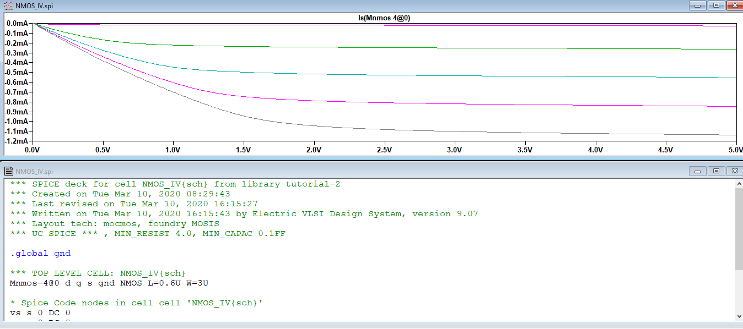Click the 'vs s 0 DC 0' line
This screenshot has width=743, height=329.
[40, 312]
